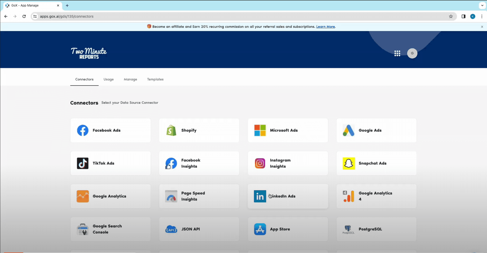487x253 pixels.
Task: Reload the page
Action: [x=24, y=16]
